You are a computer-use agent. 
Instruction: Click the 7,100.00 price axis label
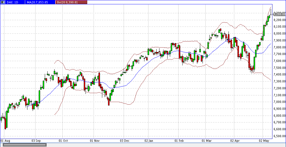(280, 95)
